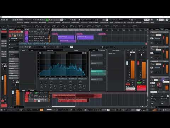Click the red record enable button in Inspector
170x128 pixels.
[x=10, y=36]
